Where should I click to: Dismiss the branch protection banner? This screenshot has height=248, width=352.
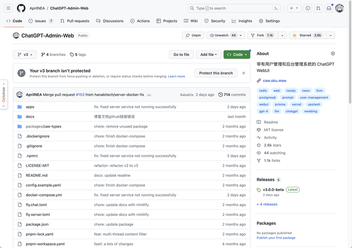point(244,73)
